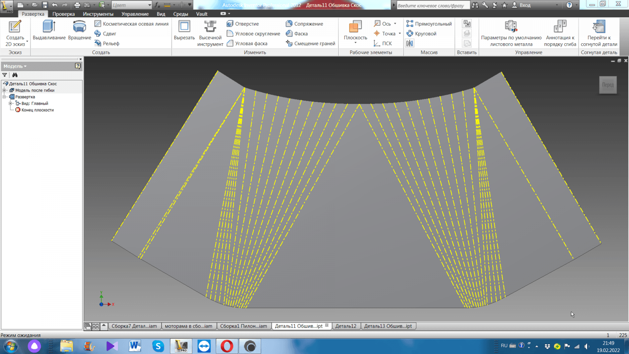The width and height of the screenshot is (629, 354).
Task: Choose the Punch Tool (Высечной инструмент)
Action: (210, 33)
